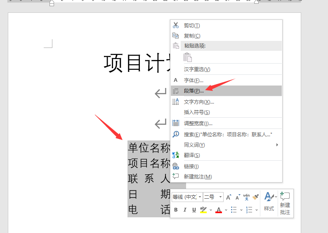328x233 pixels.
Task: Click the 日 期 line
Action: 149,194
